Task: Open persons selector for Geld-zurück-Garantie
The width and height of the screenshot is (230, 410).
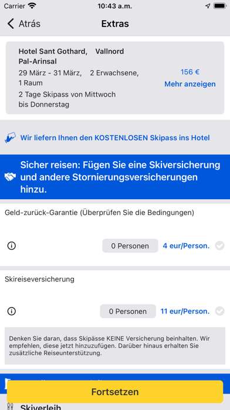Action: click(130, 246)
